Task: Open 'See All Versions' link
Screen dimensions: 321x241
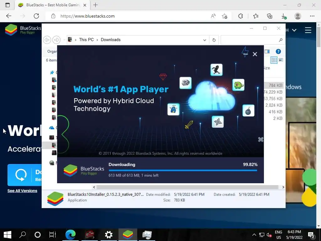Action: point(22,191)
